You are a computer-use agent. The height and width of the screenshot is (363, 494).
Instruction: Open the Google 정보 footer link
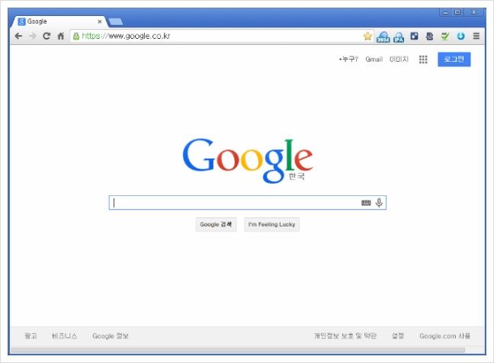pyautogui.click(x=111, y=336)
